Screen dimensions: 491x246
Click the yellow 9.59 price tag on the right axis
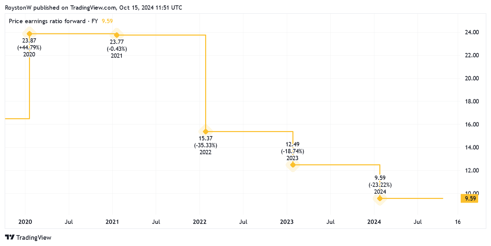coord(469,199)
